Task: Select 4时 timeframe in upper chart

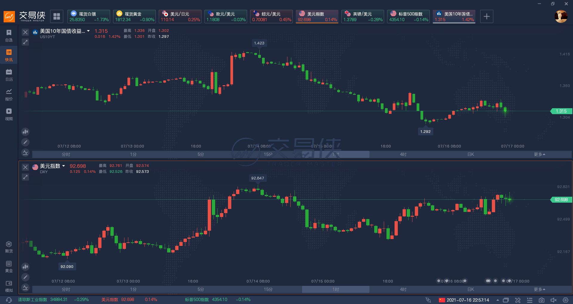Action: point(403,154)
